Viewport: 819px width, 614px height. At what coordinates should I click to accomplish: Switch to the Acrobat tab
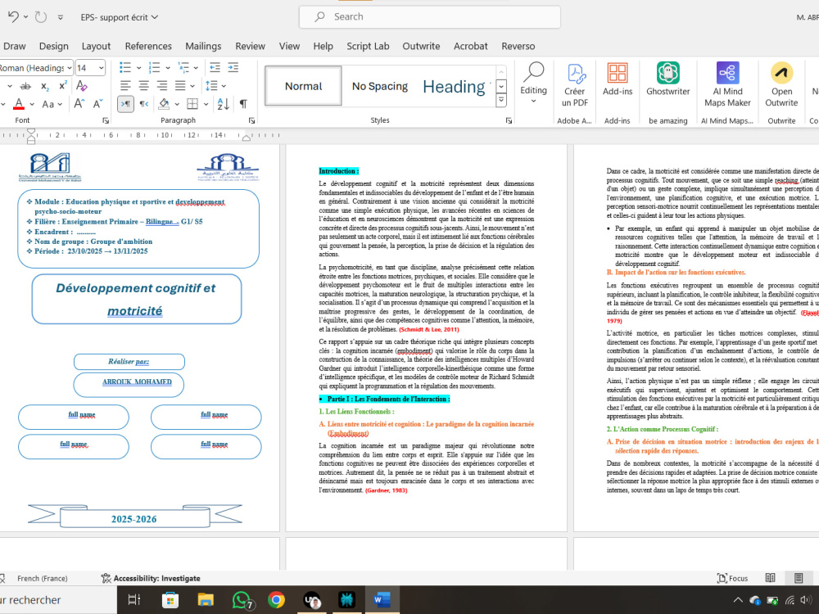point(471,46)
